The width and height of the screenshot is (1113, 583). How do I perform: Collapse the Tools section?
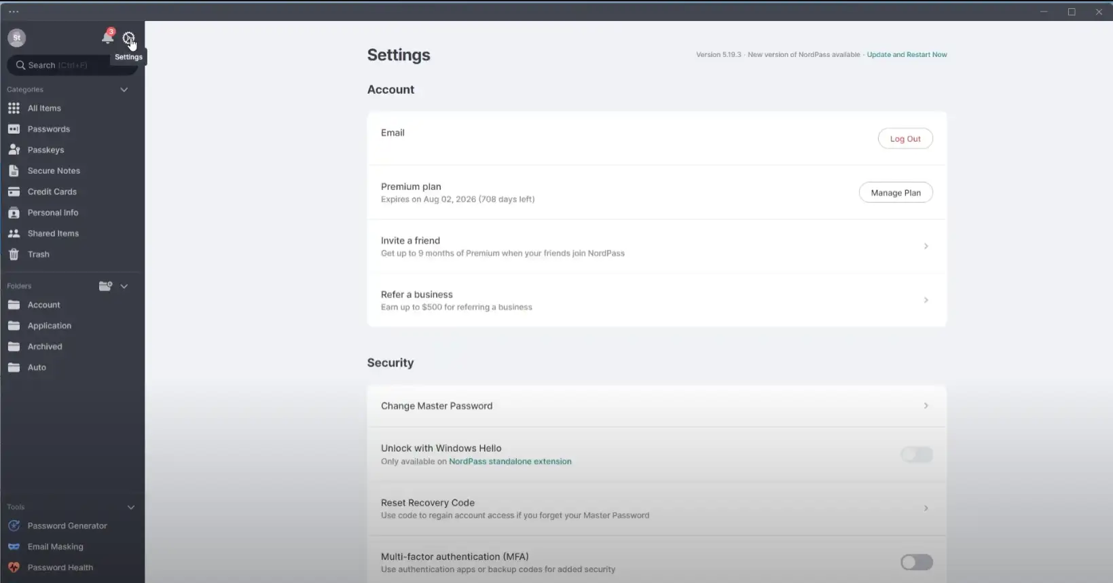coord(131,508)
